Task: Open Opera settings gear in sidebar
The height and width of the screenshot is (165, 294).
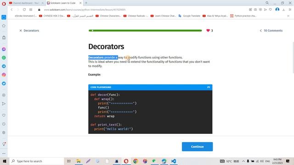Action: click(x=4, y=132)
